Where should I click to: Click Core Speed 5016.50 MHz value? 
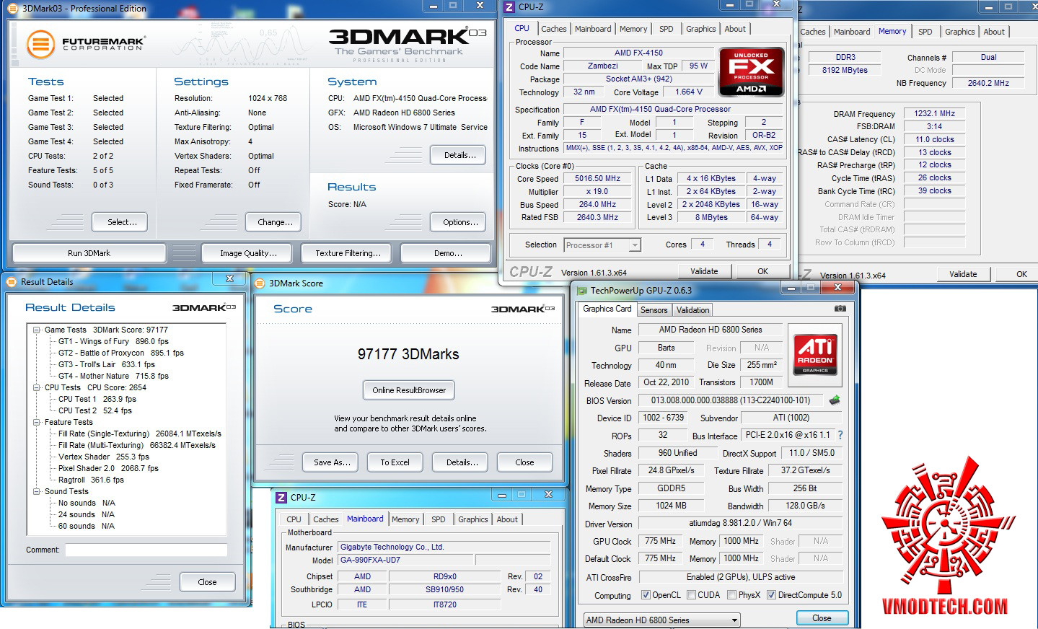point(597,179)
